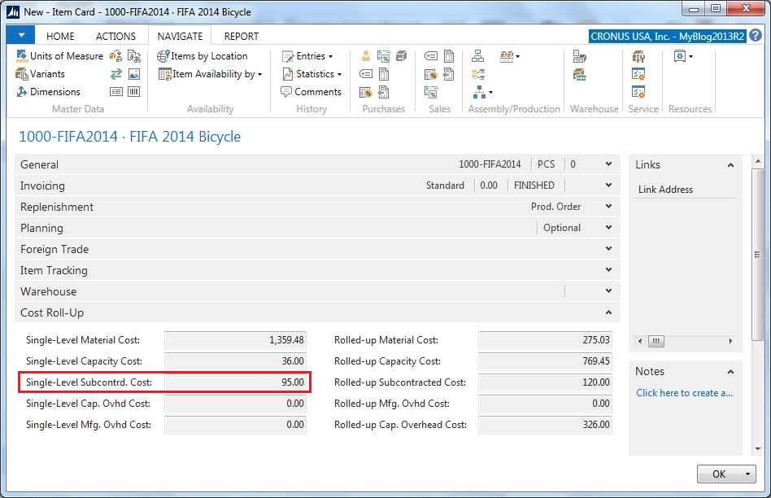Click the OK button
This screenshot has width=771, height=498.
click(x=719, y=474)
